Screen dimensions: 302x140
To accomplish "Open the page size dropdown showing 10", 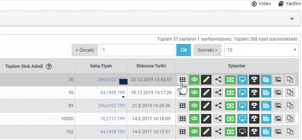I will [x=261, y=50].
